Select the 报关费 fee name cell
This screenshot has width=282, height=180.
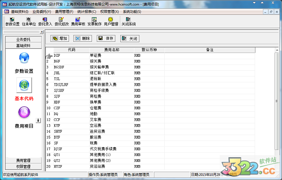pyautogui.click(x=112, y=61)
